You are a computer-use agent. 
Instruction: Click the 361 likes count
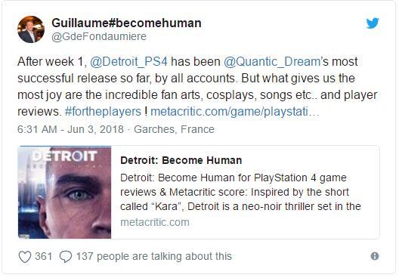[x=44, y=256]
